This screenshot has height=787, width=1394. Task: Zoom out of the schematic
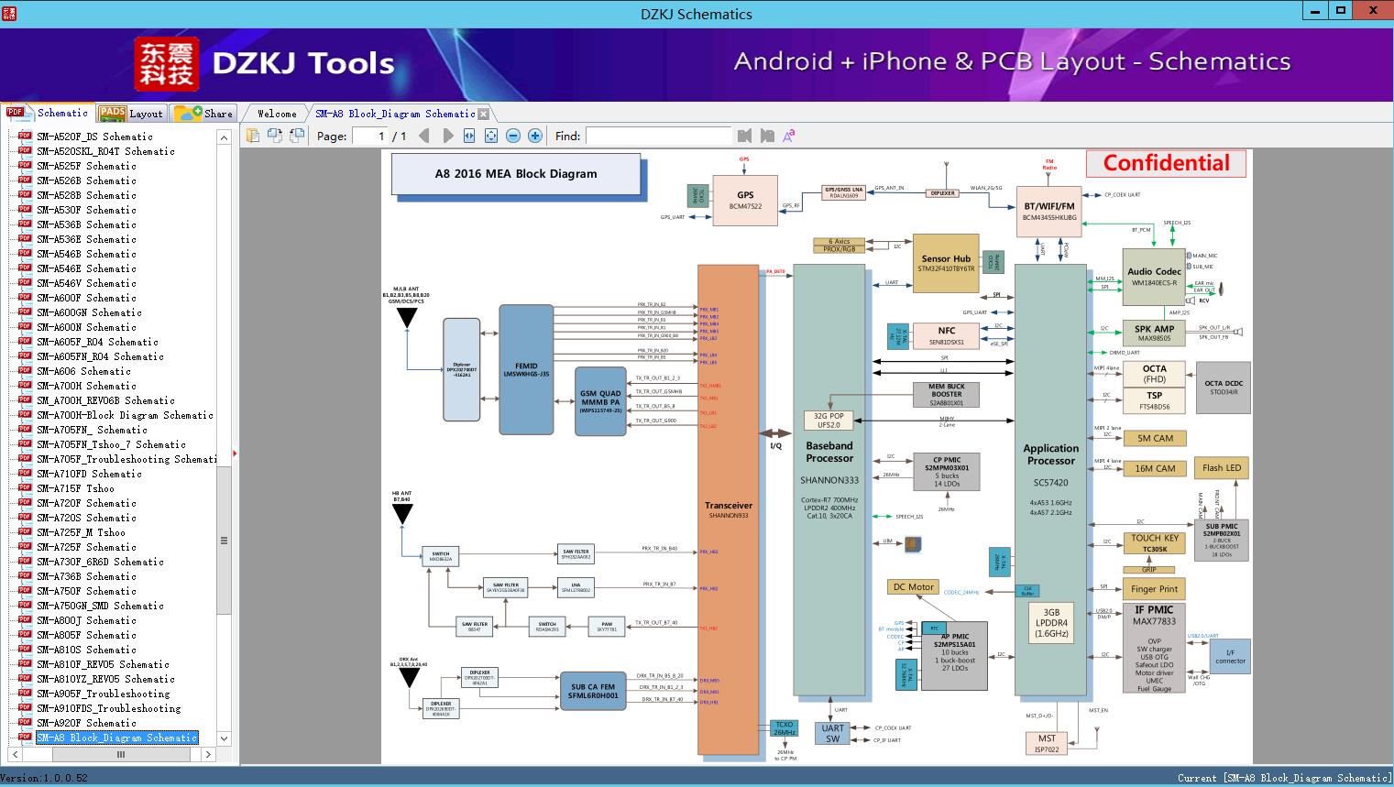pyautogui.click(x=513, y=136)
